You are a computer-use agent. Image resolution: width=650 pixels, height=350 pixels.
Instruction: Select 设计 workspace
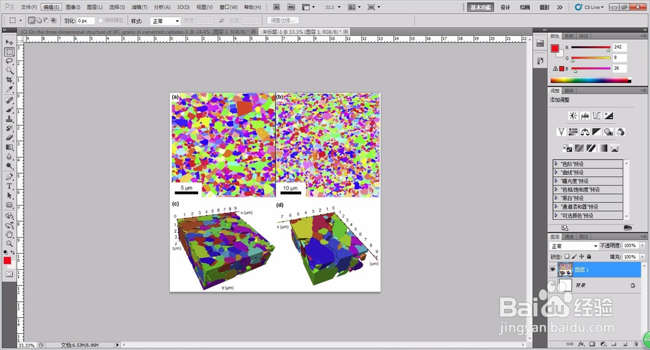pos(505,7)
